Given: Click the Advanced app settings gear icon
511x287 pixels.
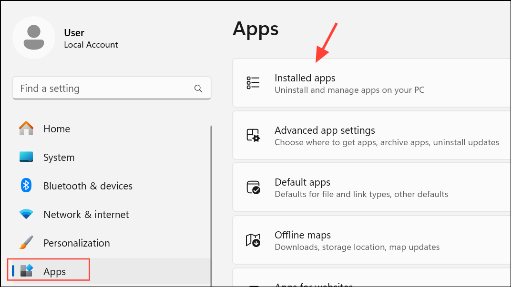Looking at the screenshot, I should 253,135.
